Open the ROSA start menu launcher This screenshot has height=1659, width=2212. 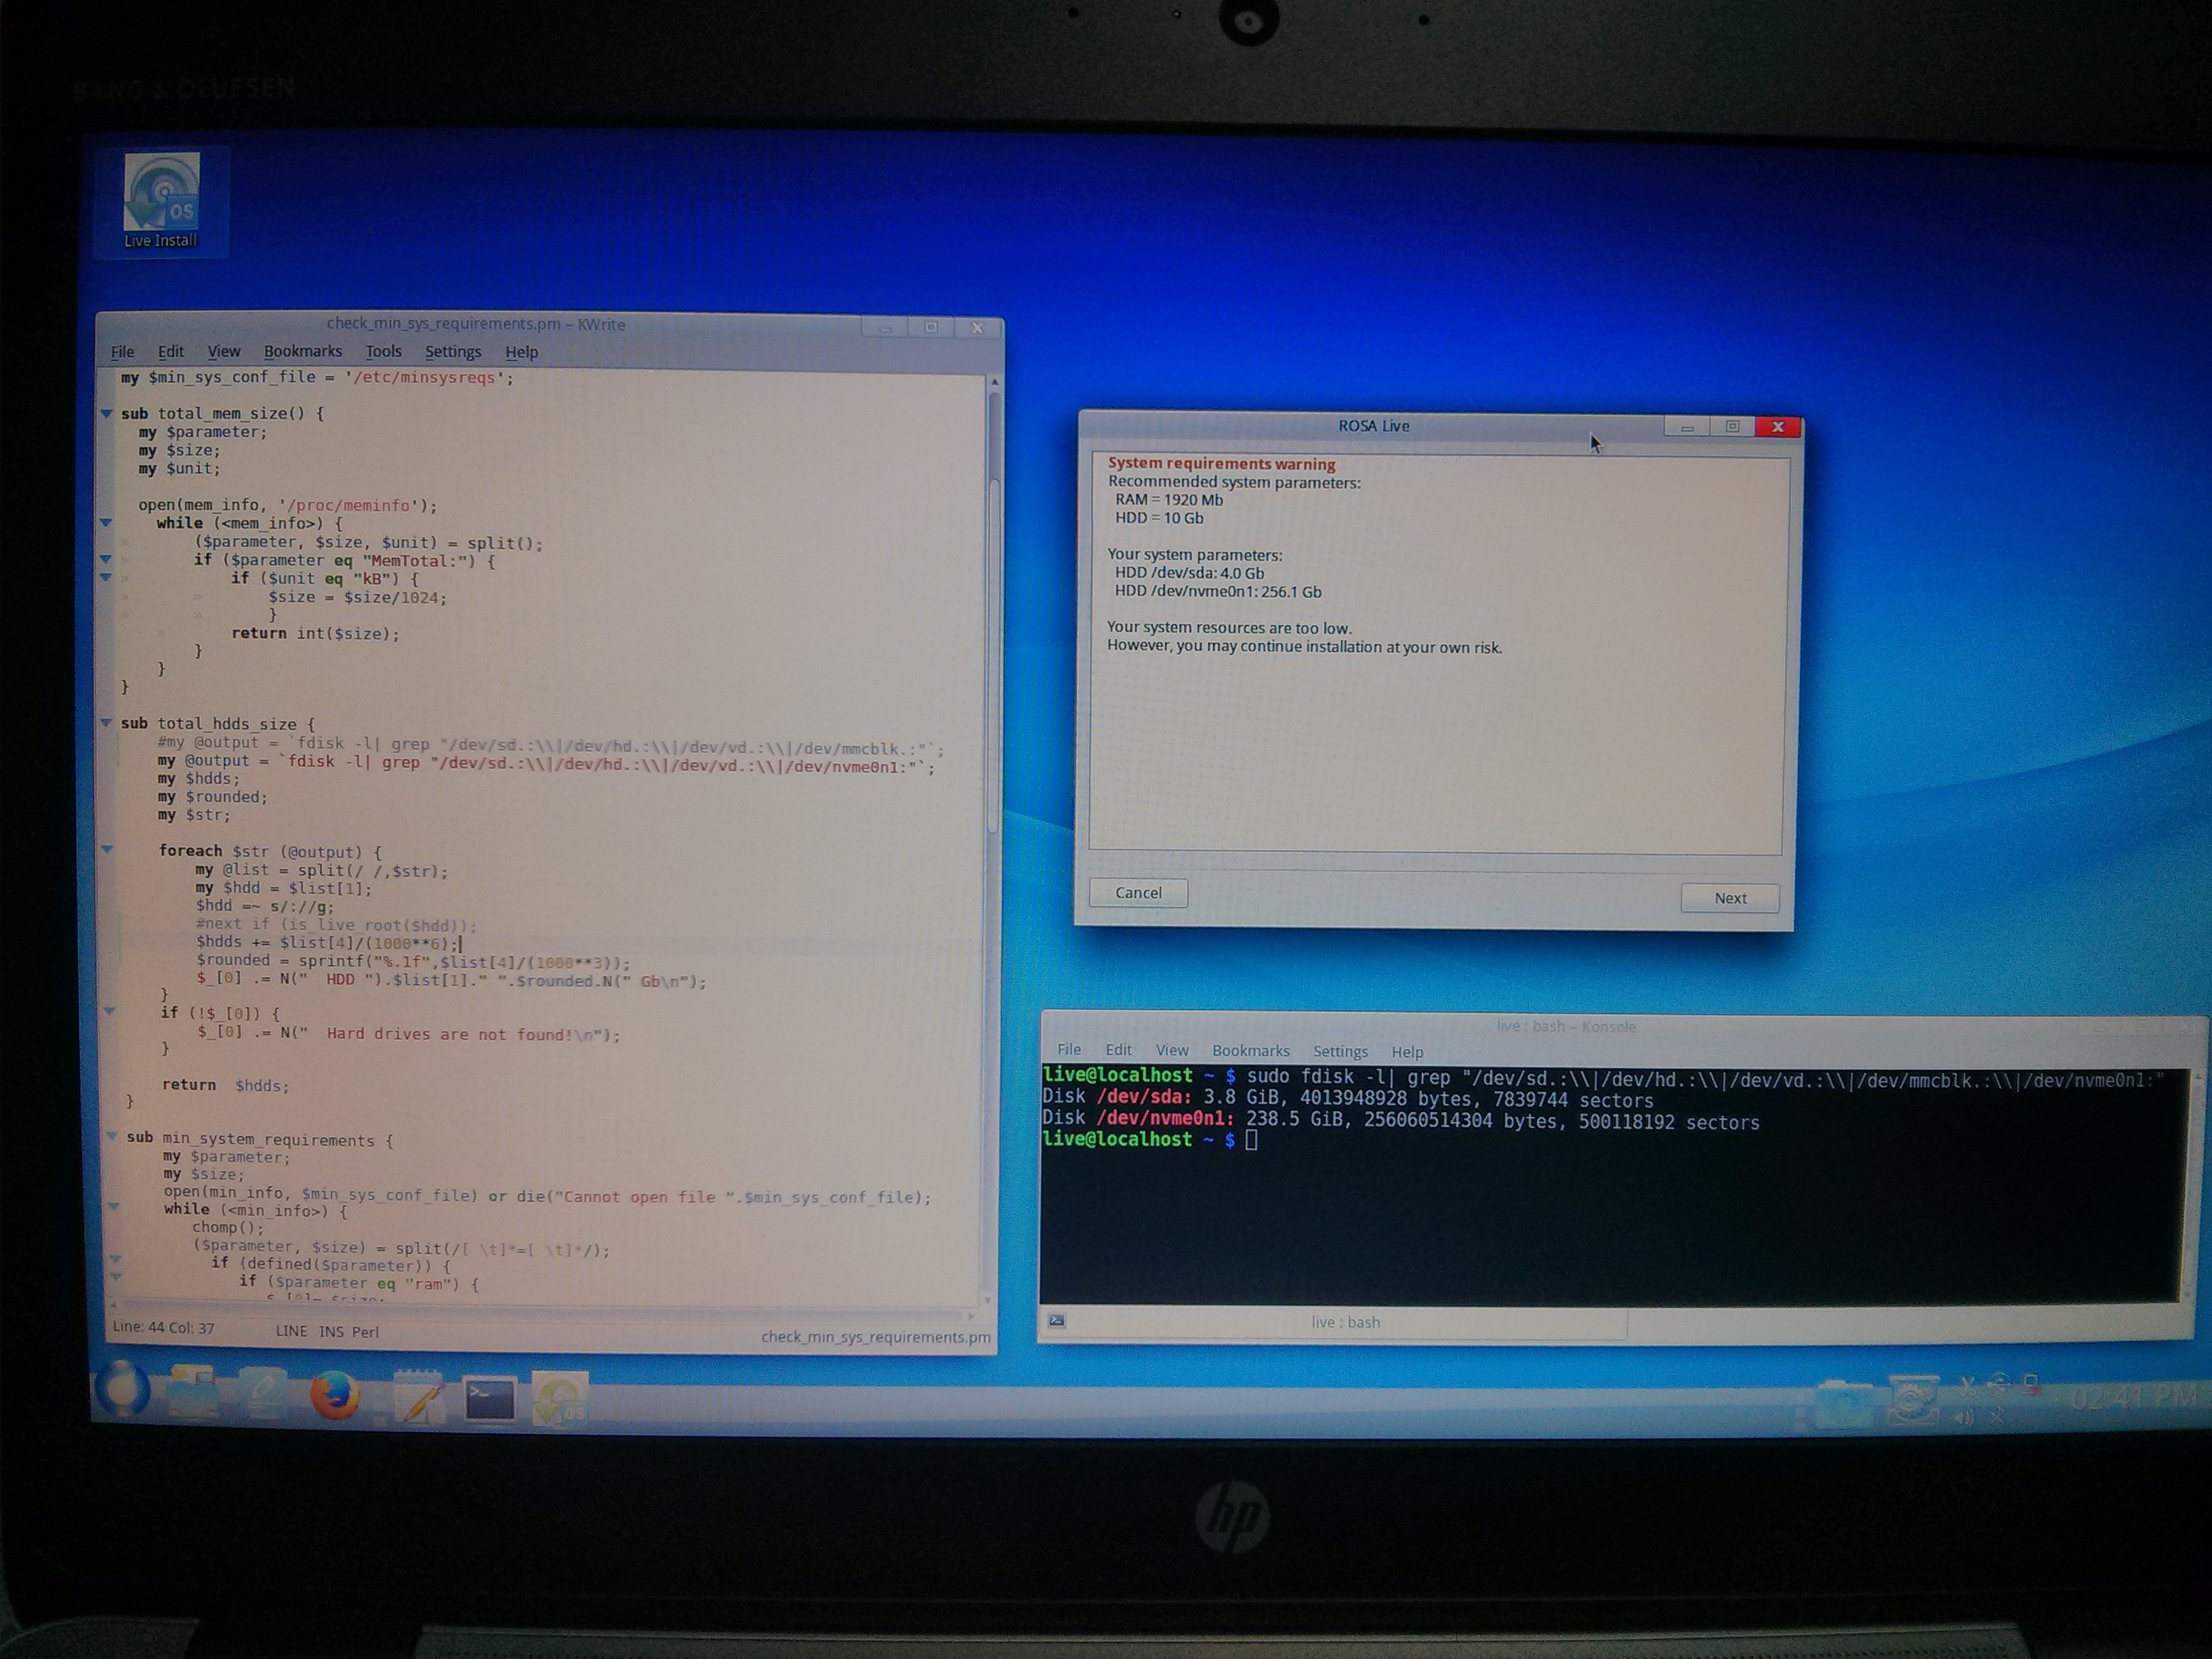tap(123, 1389)
